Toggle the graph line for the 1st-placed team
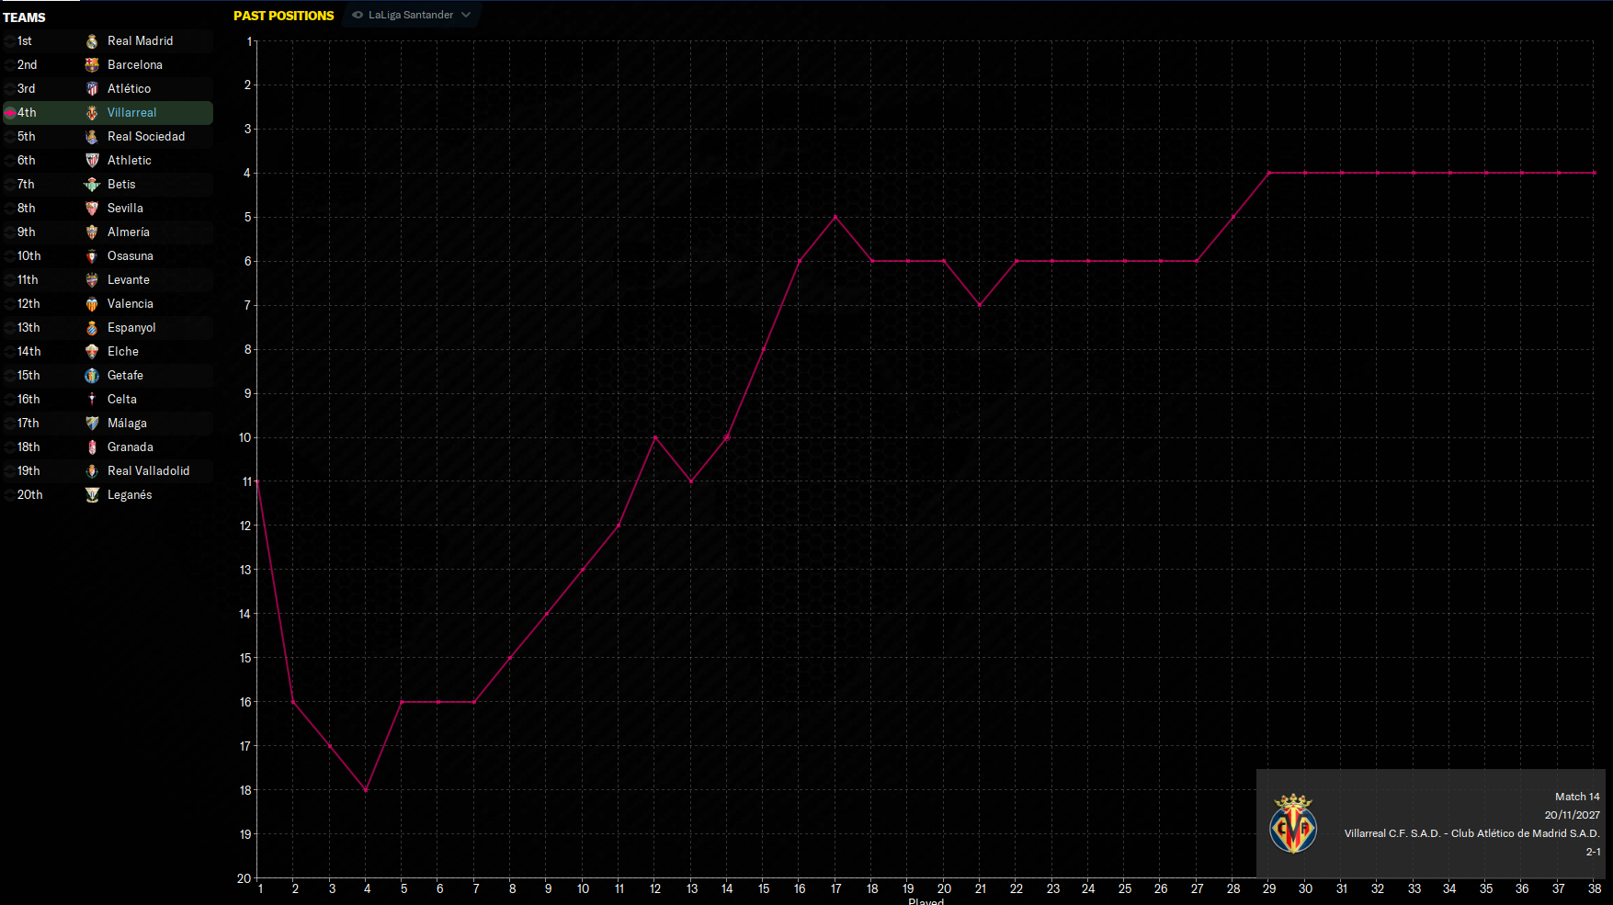This screenshot has height=905, width=1613. point(9,41)
